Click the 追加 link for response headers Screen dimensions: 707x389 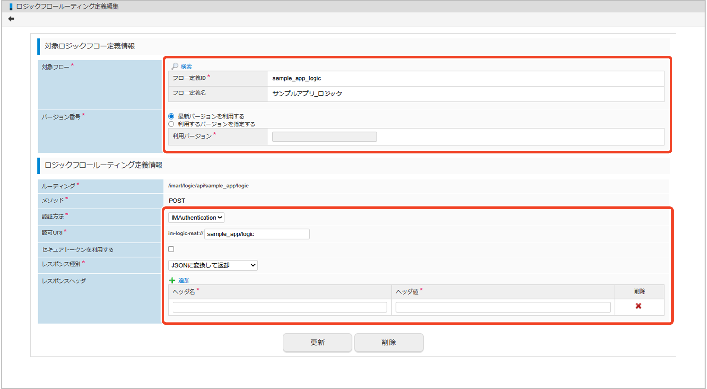[x=184, y=280]
